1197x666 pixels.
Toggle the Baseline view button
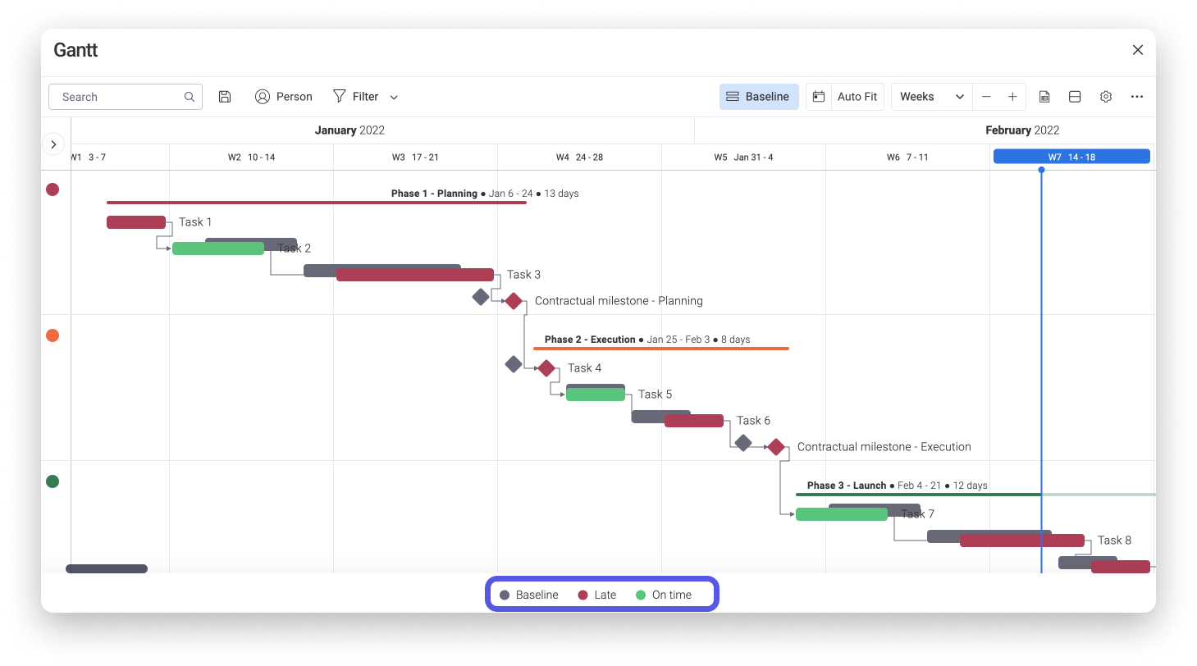pos(758,97)
